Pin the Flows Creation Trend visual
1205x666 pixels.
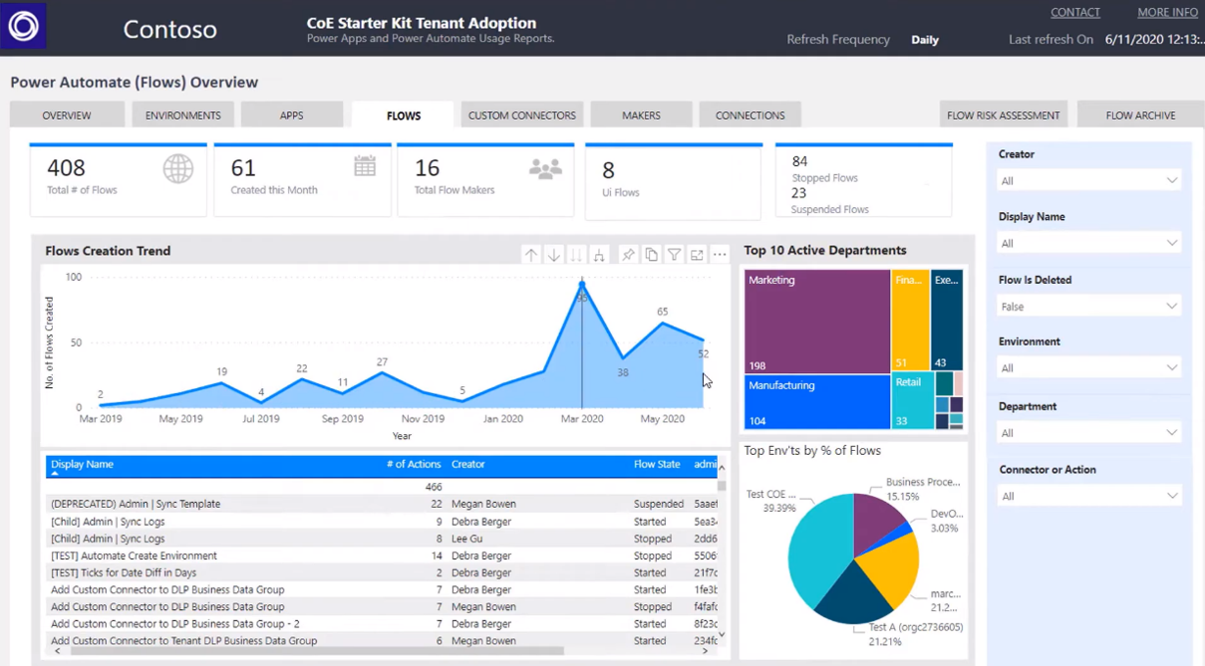click(x=628, y=255)
